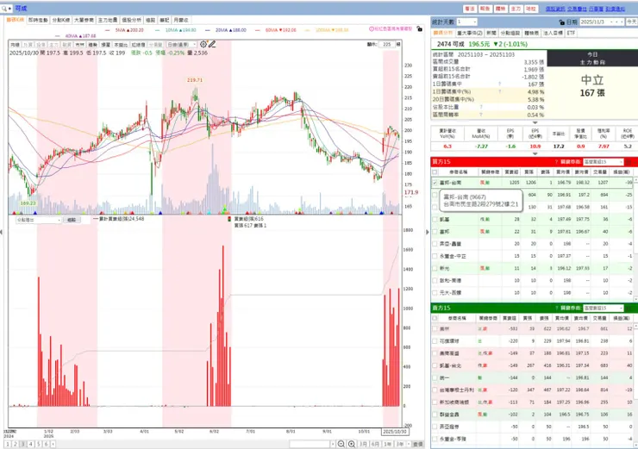The width and height of the screenshot is (638, 449).
Task: Tick checkbox for 富邦-台南 broker row
Action: [435, 183]
